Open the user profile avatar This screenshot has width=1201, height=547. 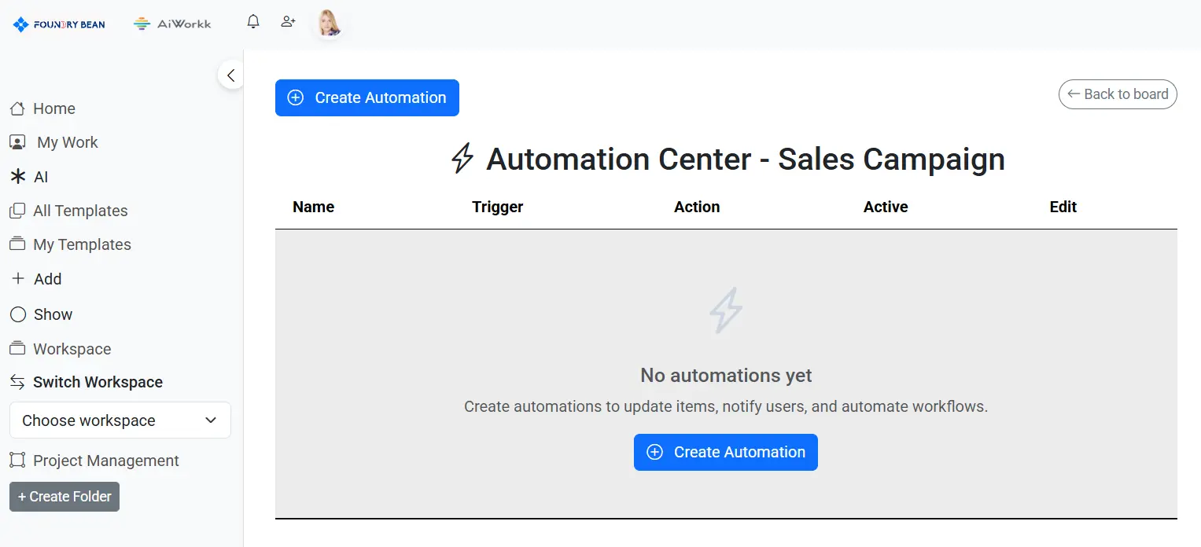pos(329,24)
